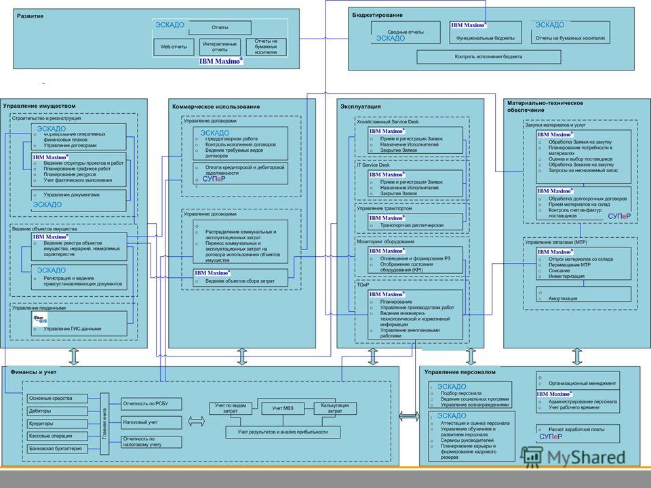Click the Эксплуатация heading
This screenshot has width=651, height=488.
tap(360, 106)
